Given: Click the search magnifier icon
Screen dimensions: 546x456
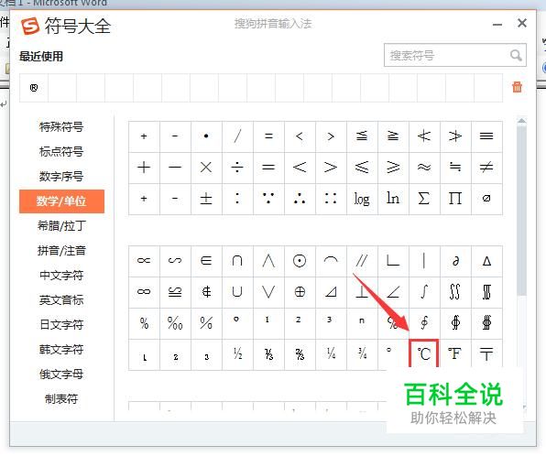Looking at the screenshot, I should coord(516,55).
